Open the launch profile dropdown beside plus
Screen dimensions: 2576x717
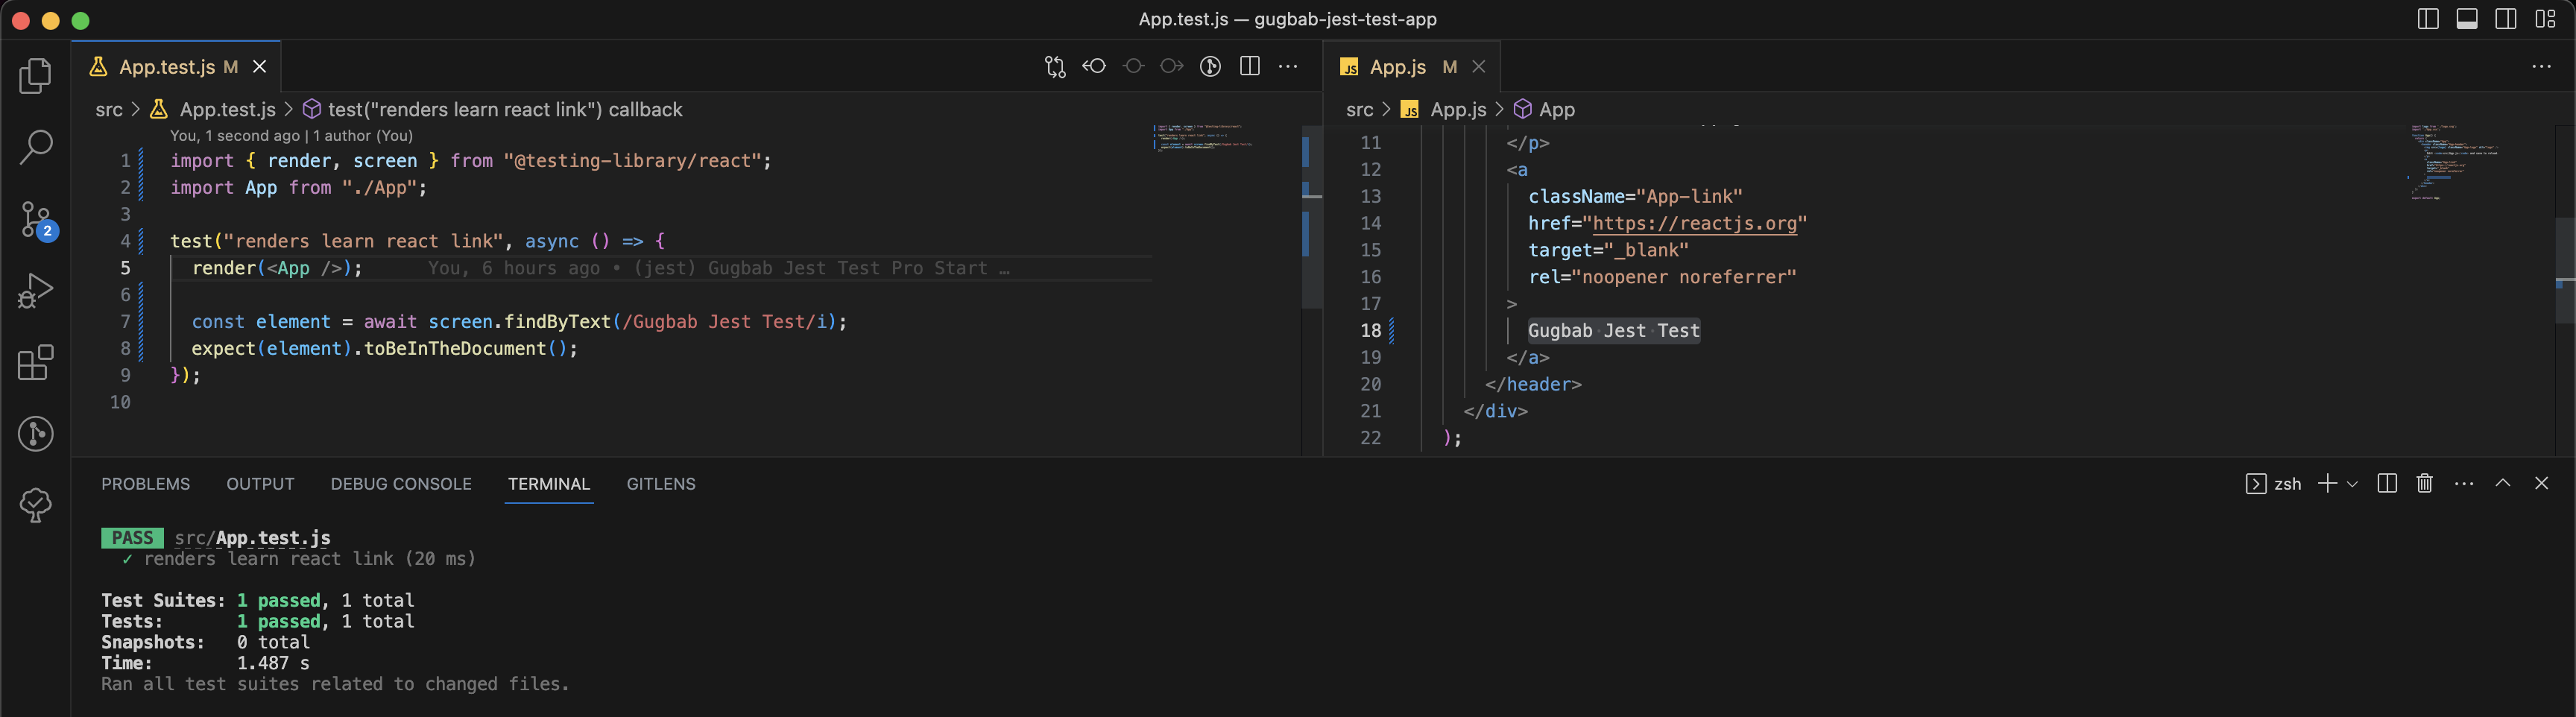tap(2352, 484)
